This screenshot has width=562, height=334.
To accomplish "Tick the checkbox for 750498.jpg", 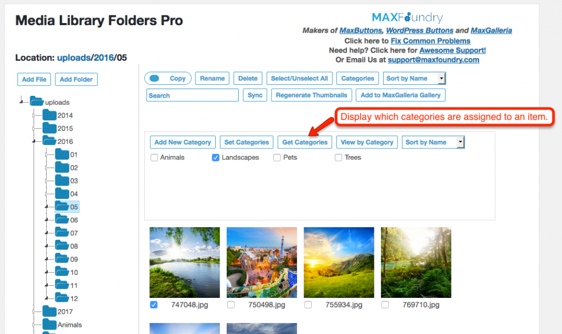I will [x=231, y=304].
